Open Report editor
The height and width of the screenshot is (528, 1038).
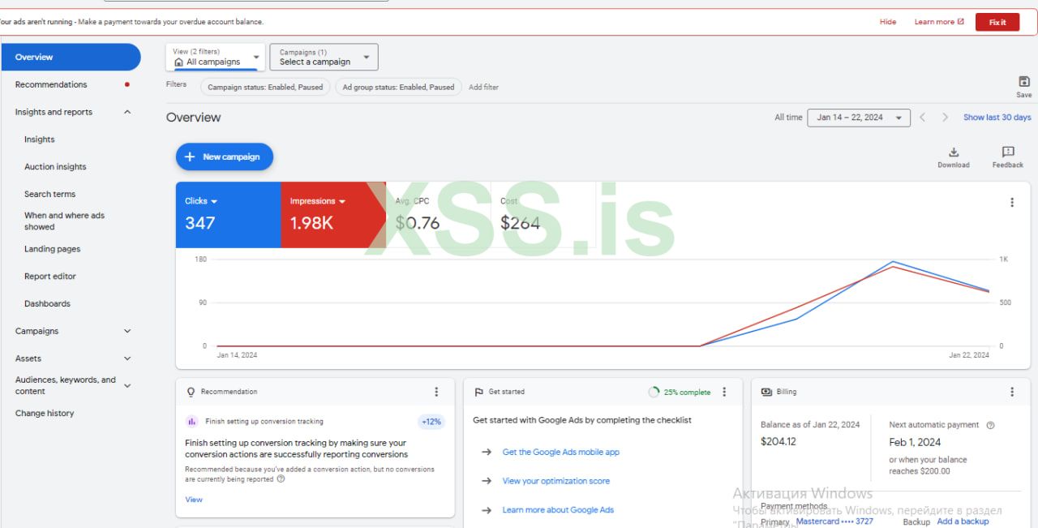(49, 277)
